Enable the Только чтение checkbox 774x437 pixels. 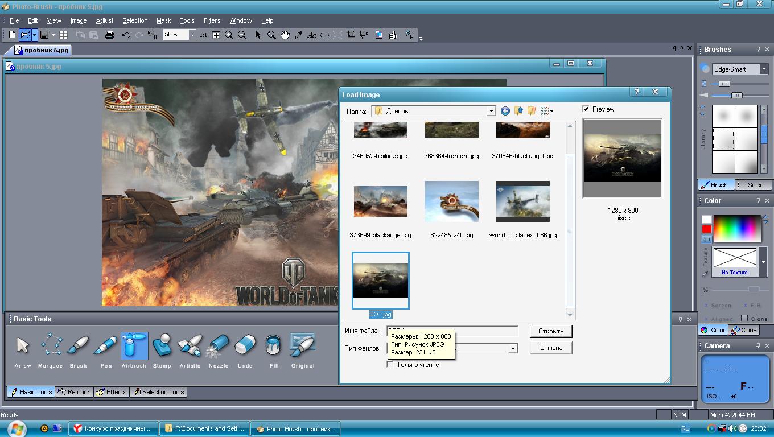(390, 365)
